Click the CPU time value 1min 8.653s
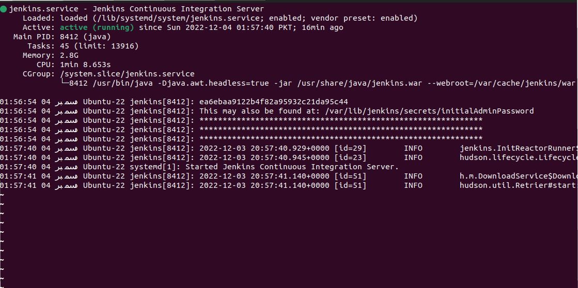The width and height of the screenshot is (578, 288). coord(85,65)
